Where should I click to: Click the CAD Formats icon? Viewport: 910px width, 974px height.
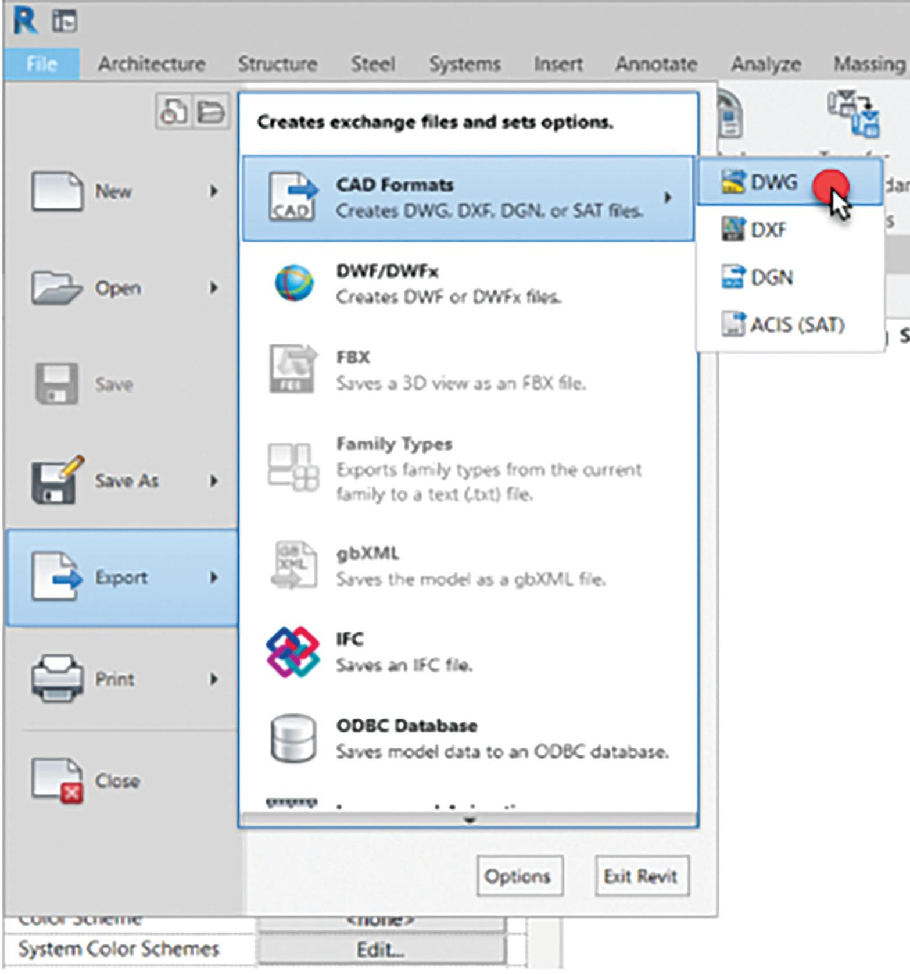(x=293, y=198)
